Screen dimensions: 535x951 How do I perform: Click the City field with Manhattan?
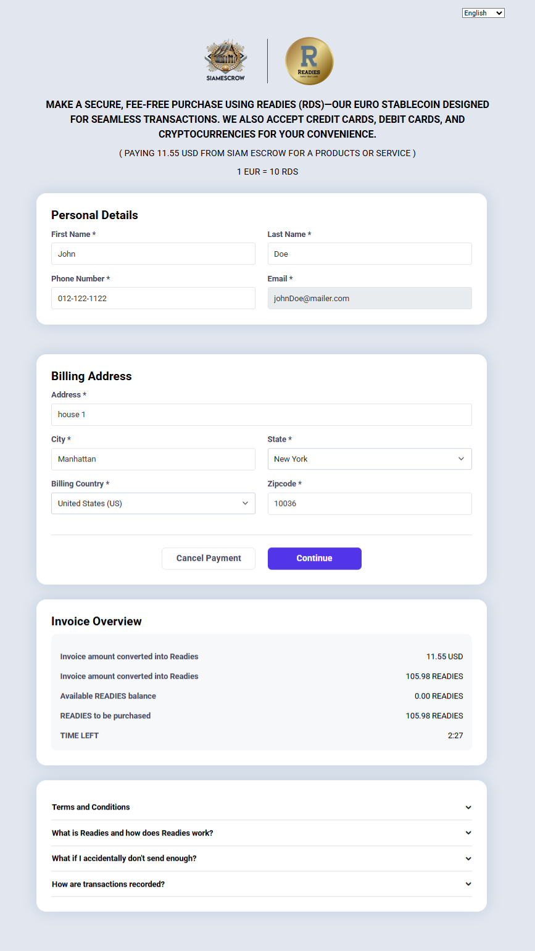(x=153, y=459)
